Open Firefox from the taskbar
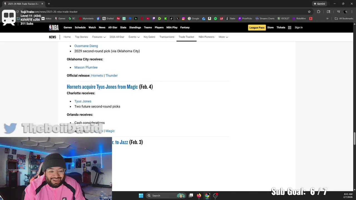The image size is (356, 200). pyautogui.click(x=199, y=196)
